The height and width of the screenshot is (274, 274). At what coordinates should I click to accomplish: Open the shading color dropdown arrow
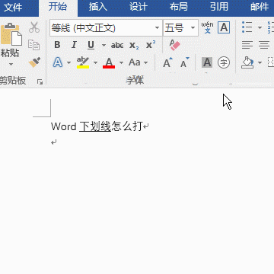click(260, 62)
